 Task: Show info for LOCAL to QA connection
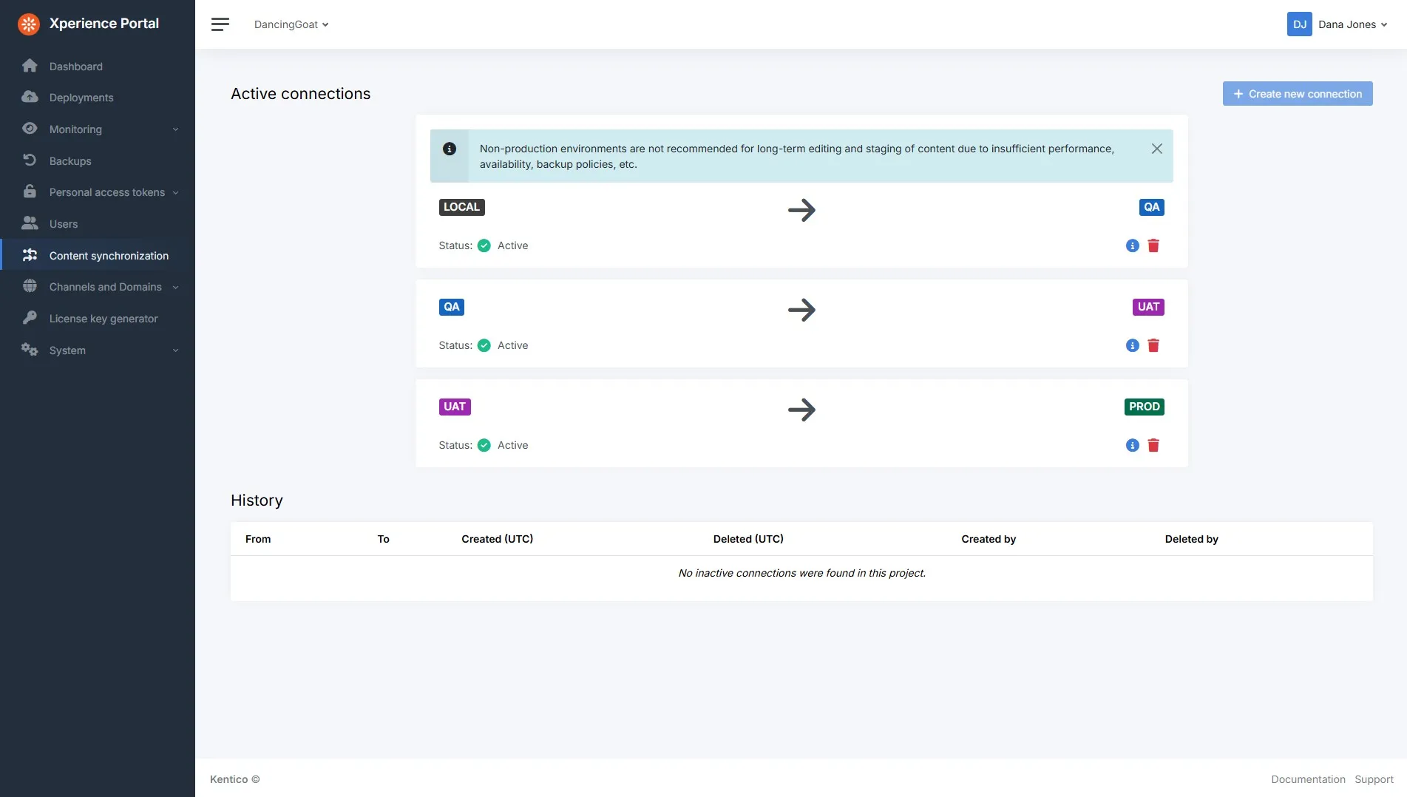click(x=1132, y=245)
